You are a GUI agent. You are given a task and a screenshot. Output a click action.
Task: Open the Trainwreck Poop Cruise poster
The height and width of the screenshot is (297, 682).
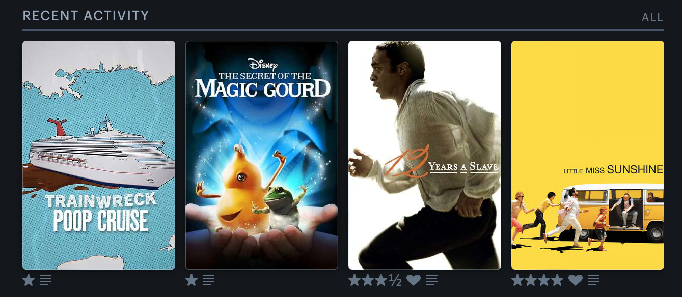coord(99,155)
